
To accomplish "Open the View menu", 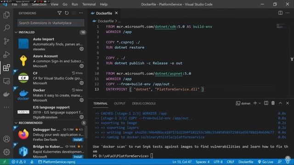I will coord(54,4).
